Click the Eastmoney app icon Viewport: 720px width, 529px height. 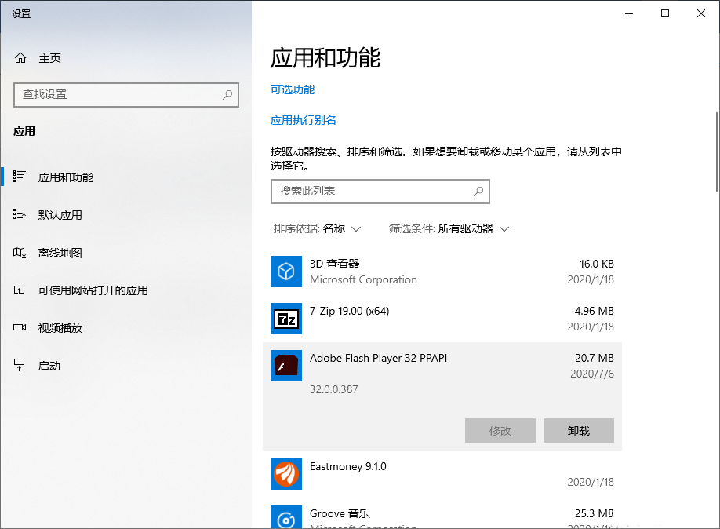[286, 474]
